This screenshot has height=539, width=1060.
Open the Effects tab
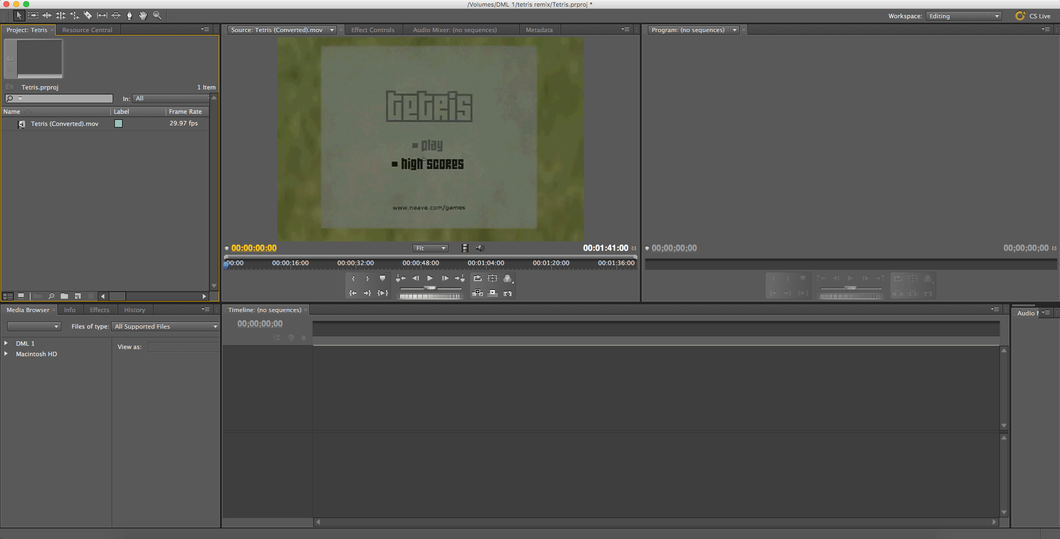[99, 310]
